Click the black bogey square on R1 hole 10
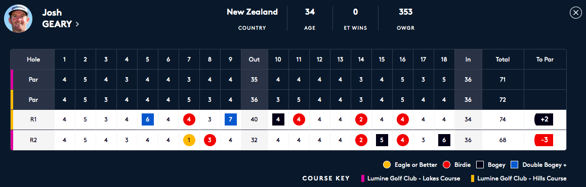Screen dimensions: 586x187 tap(278, 119)
